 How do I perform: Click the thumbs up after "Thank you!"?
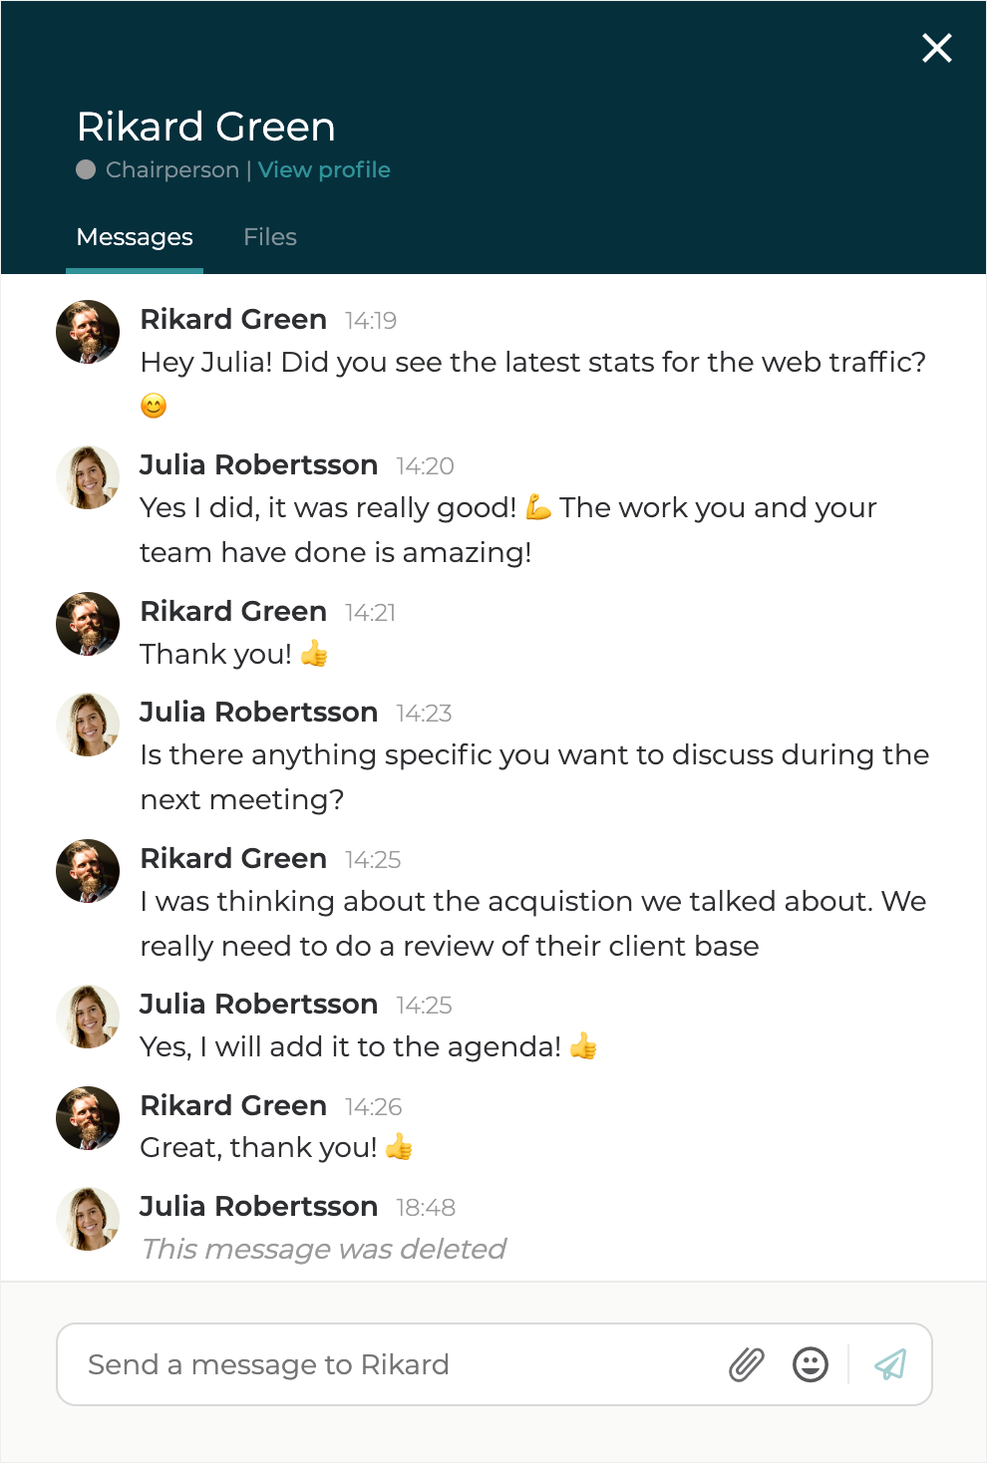click(x=314, y=654)
